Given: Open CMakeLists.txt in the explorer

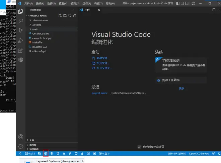Looking at the screenshot, I should pos(41,34).
